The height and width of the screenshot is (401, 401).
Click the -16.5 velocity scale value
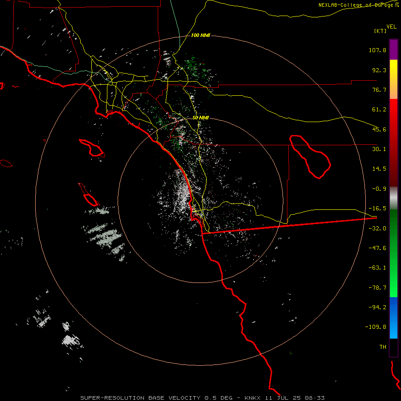pyautogui.click(x=377, y=209)
